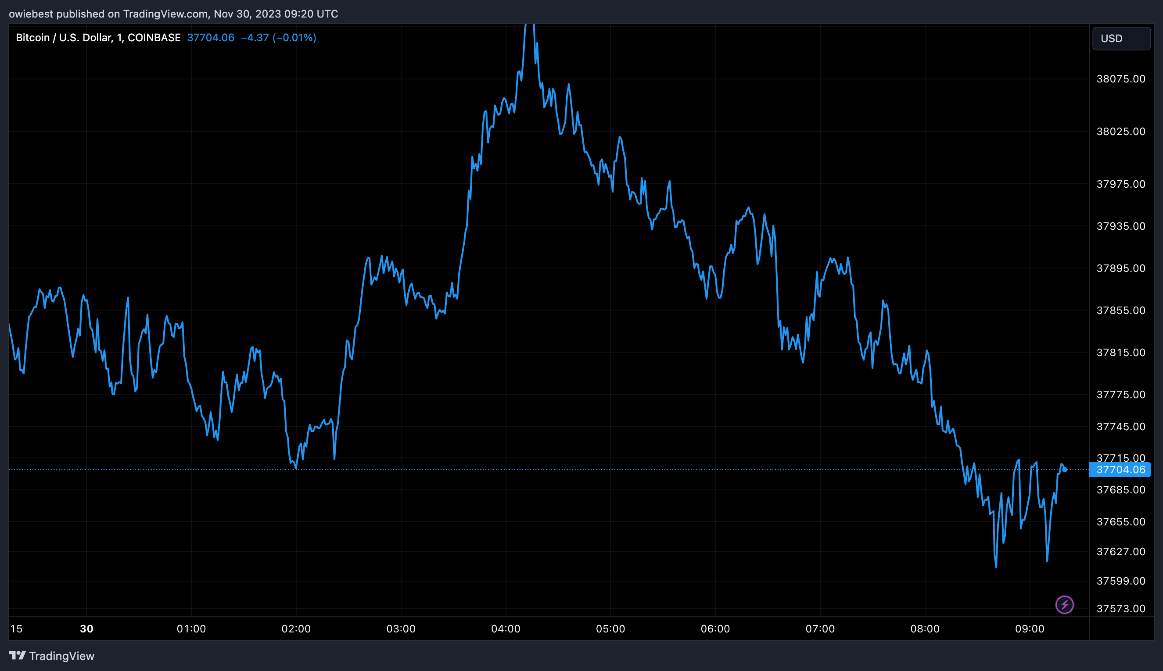This screenshot has height=671, width=1163.
Task: Click the 04:00 time axis label
Action: point(506,628)
